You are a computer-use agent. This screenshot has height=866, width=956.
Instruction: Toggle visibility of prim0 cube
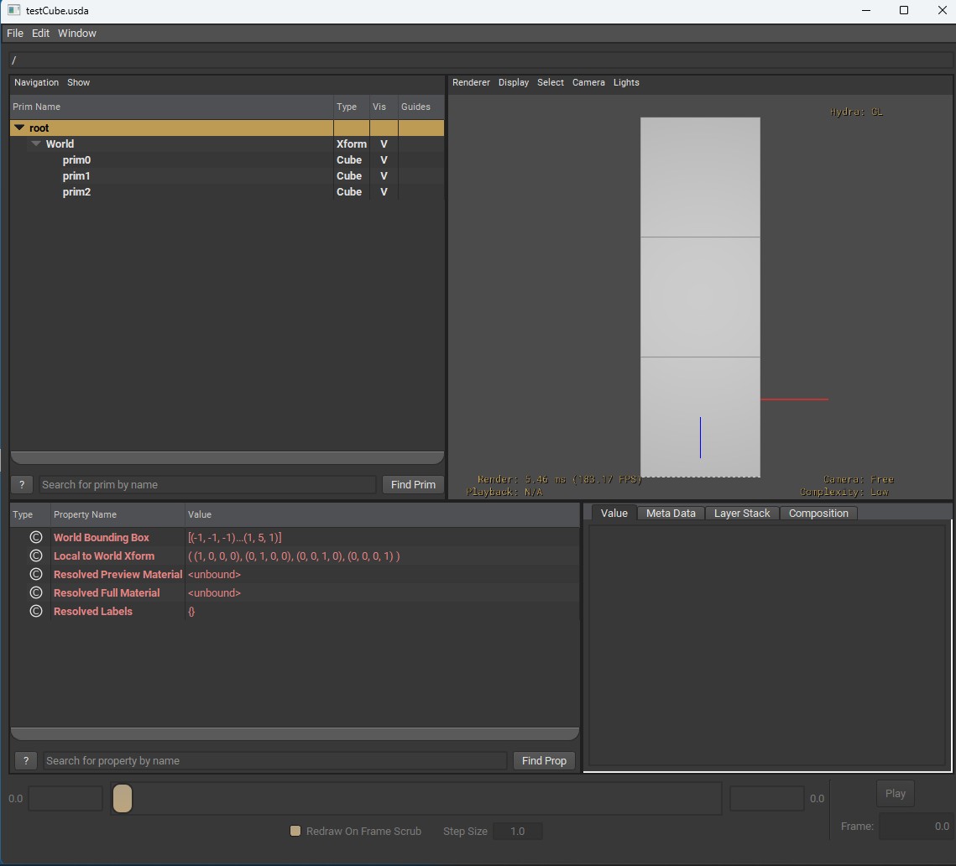384,160
